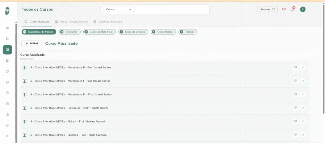Viewport: 325px width, 145px height.
Task: Open the Cursos dropdown in search bar
Action: (x=119, y=9)
